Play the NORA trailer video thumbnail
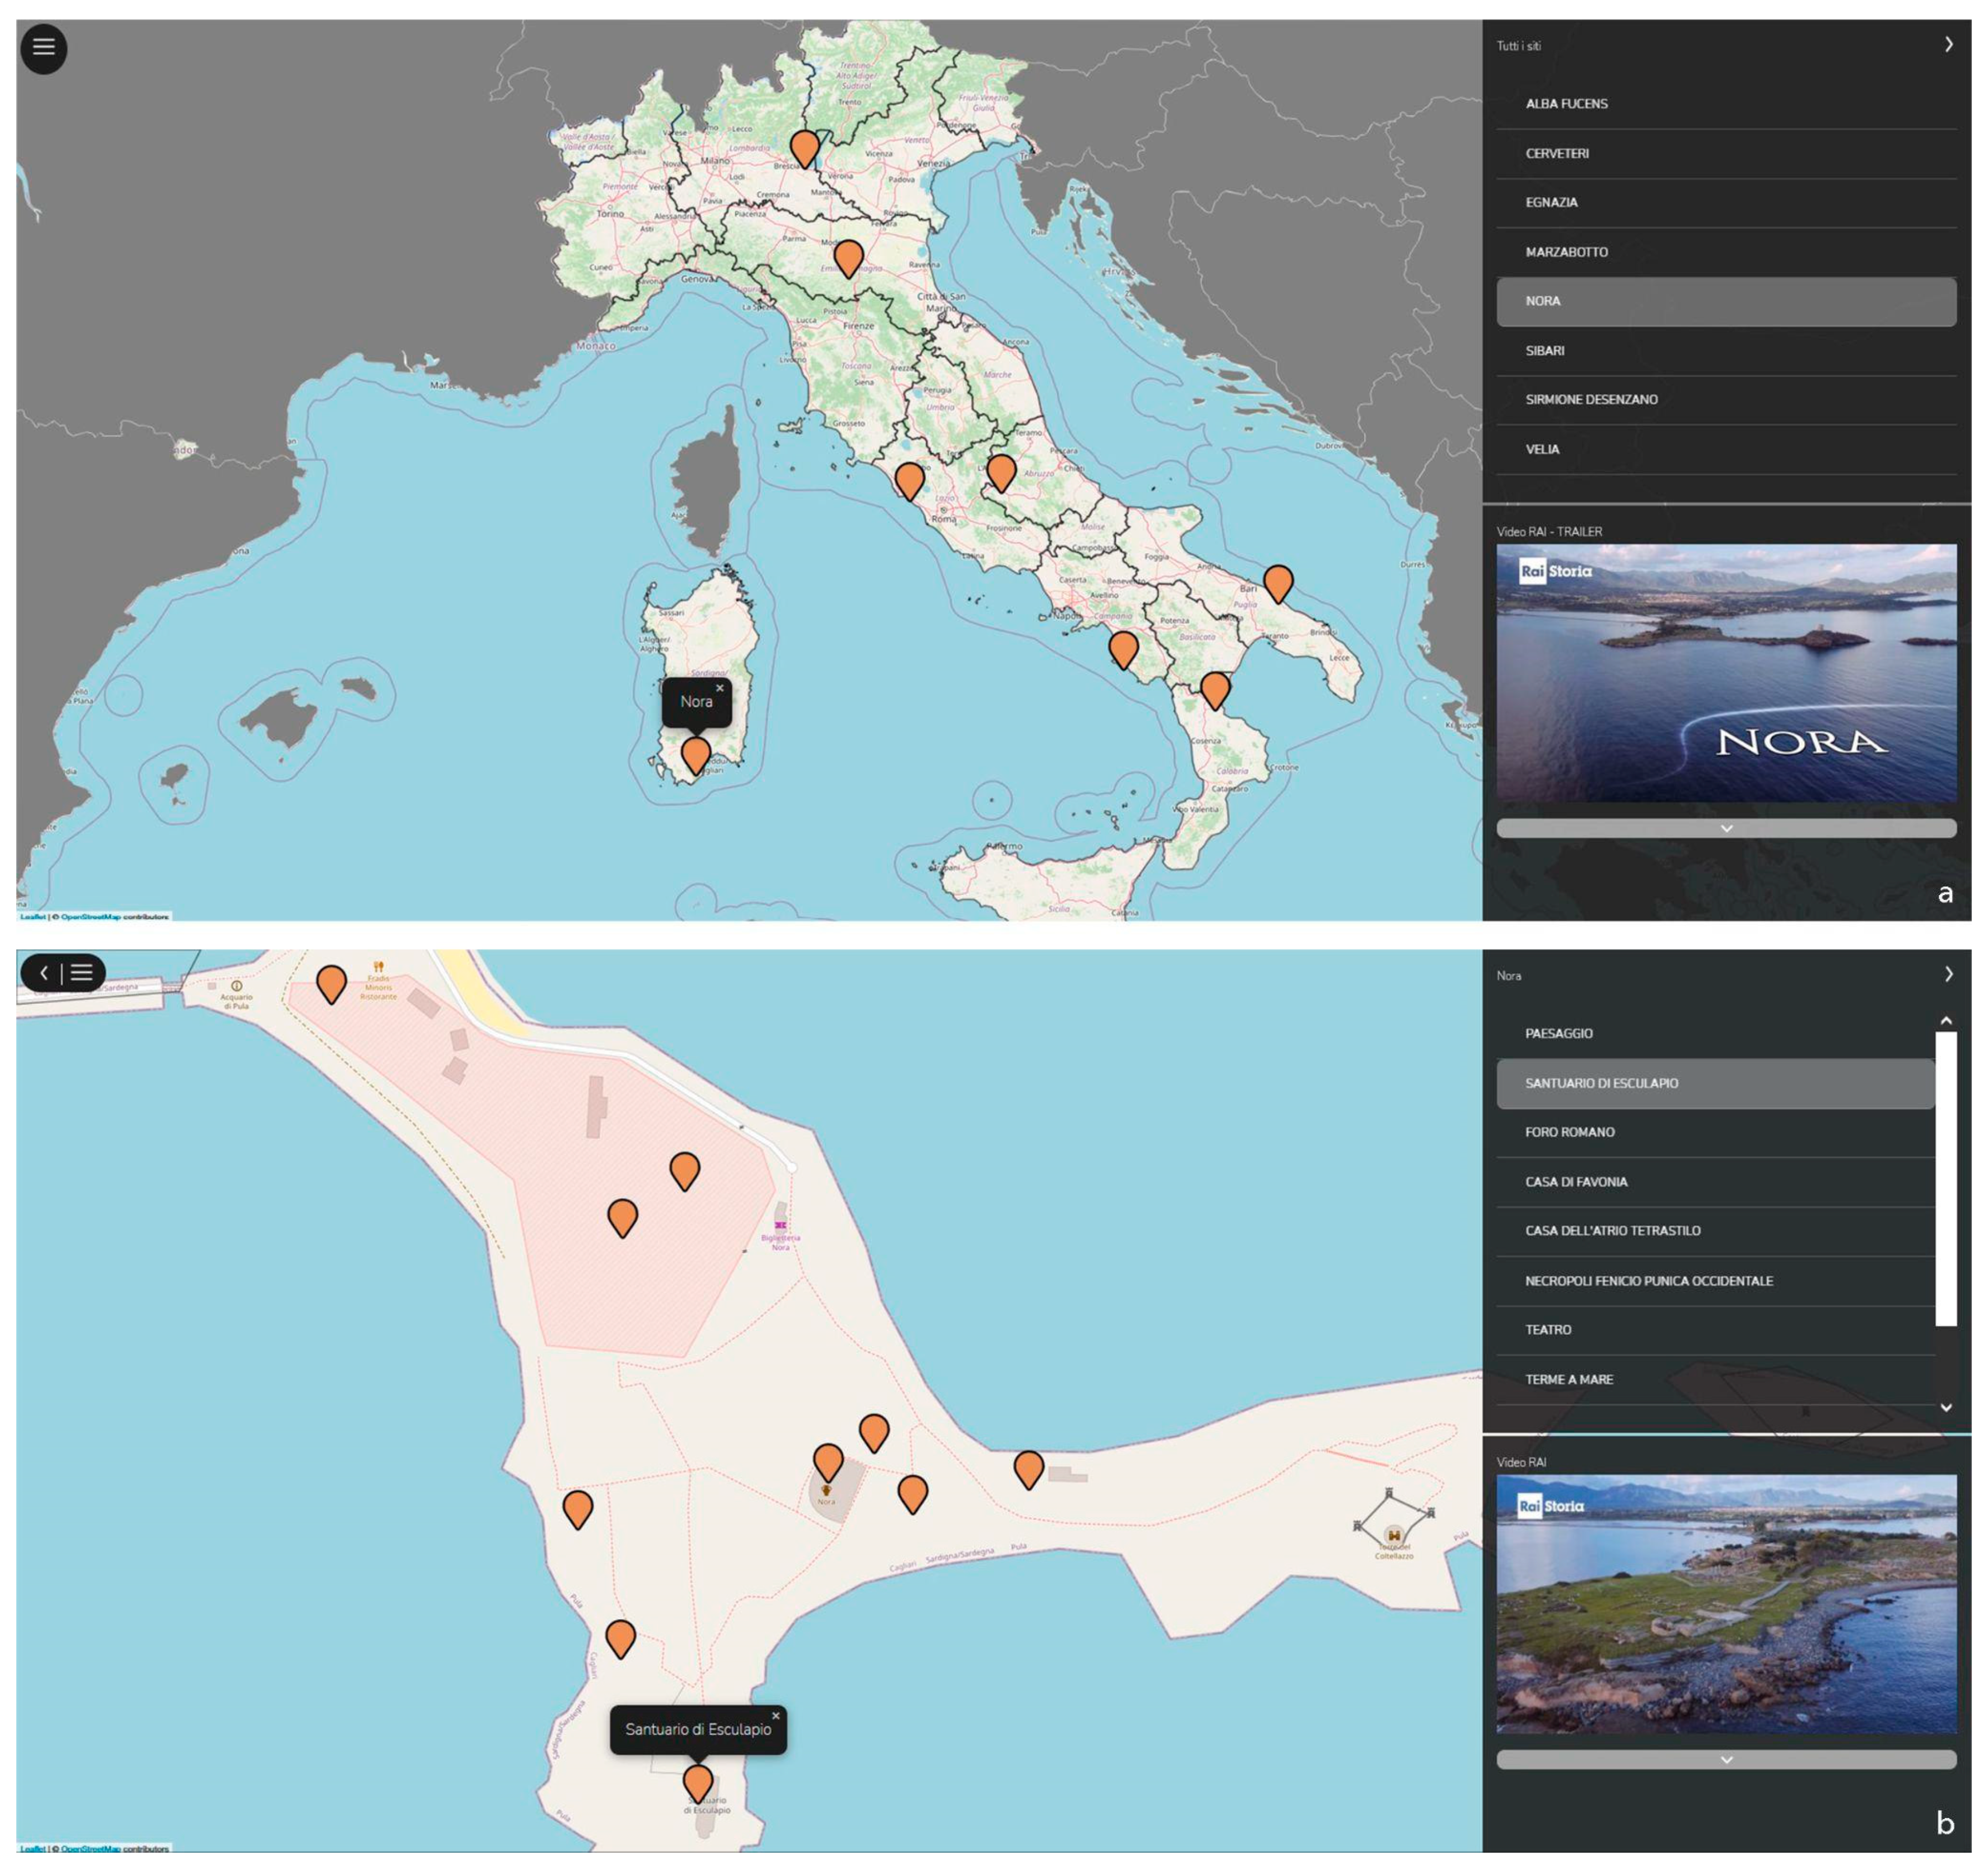1988x1869 pixels. 1726,672
